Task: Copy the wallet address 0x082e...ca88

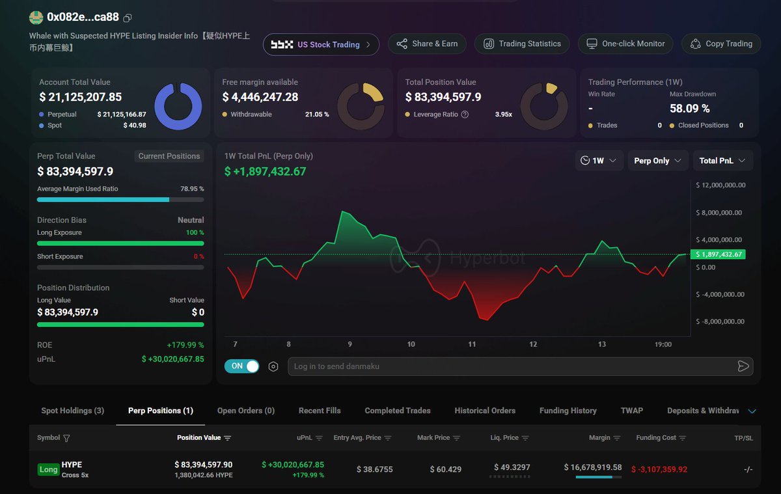Action: [128, 18]
